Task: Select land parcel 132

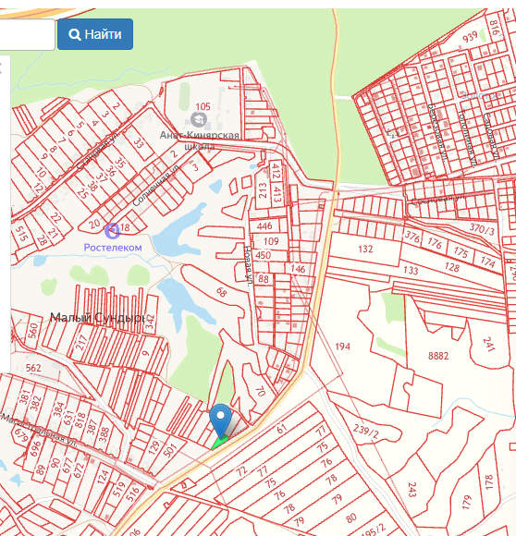Action: (x=365, y=249)
